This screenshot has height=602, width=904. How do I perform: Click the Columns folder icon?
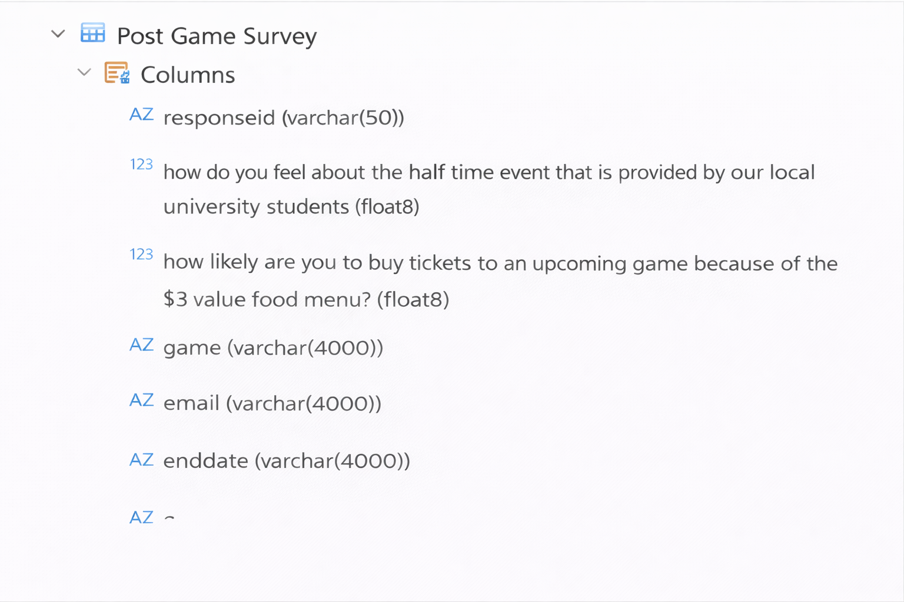point(117,73)
